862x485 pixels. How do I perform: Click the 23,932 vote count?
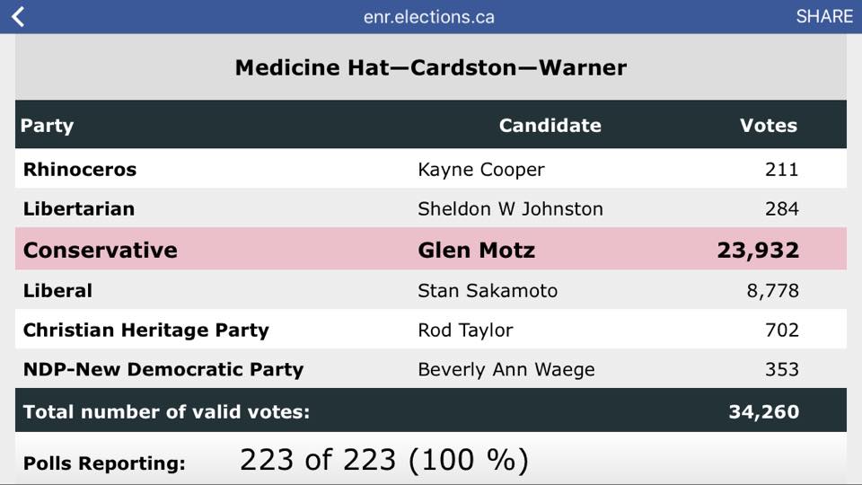757,250
